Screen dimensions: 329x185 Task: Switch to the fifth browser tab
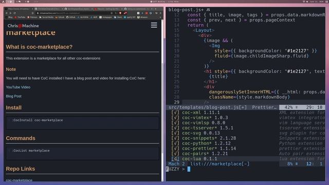[x=138, y=9]
